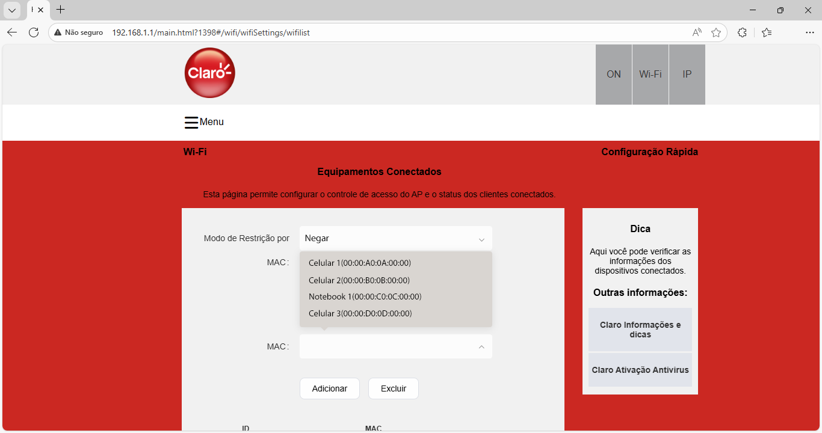The width and height of the screenshot is (822, 433).
Task: Refresh the router page
Action: pos(34,32)
